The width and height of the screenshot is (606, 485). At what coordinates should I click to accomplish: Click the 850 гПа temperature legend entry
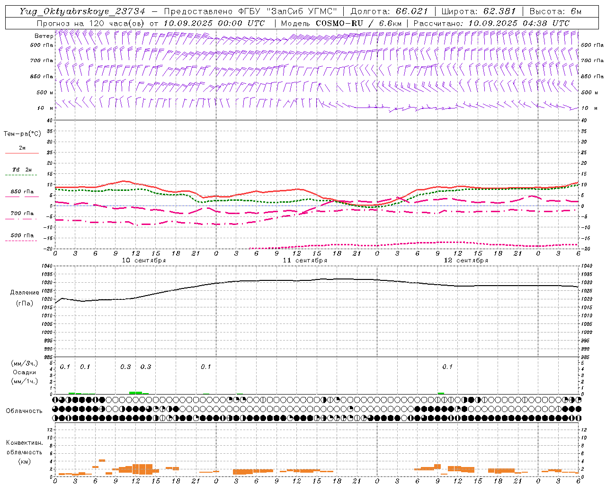(22, 192)
